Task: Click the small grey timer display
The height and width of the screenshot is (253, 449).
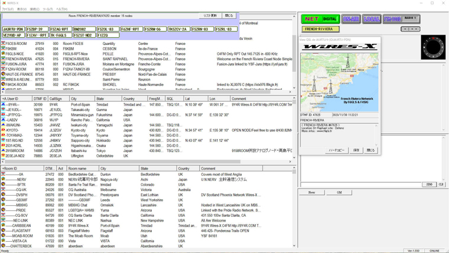Action: pyautogui.click(x=411, y=29)
